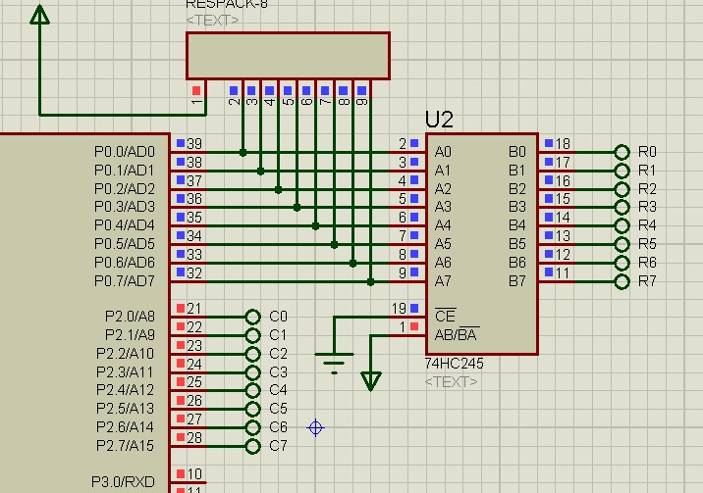Click the C5 terminal circle
The image size is (703, 493).
[x=252, y=409]
